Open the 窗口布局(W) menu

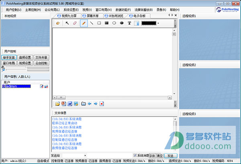(x=104, y=10)
